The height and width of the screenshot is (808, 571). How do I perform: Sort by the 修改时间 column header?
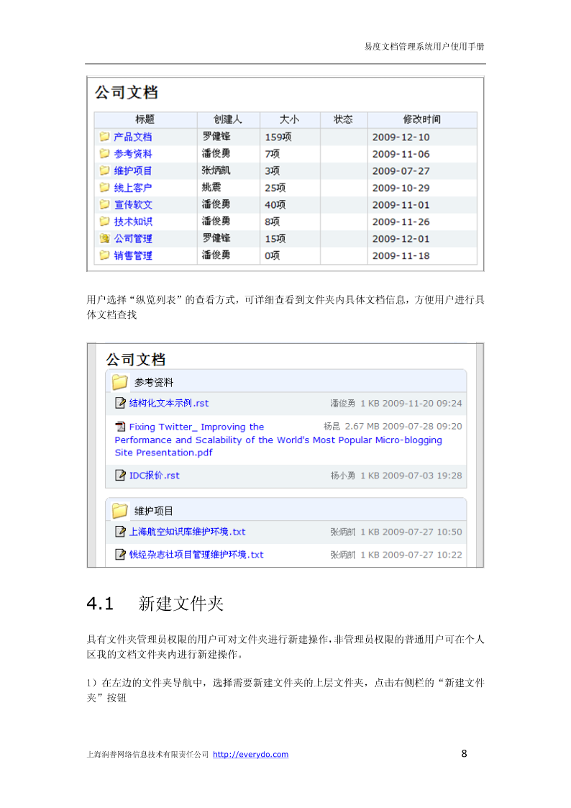coord(421,119)
